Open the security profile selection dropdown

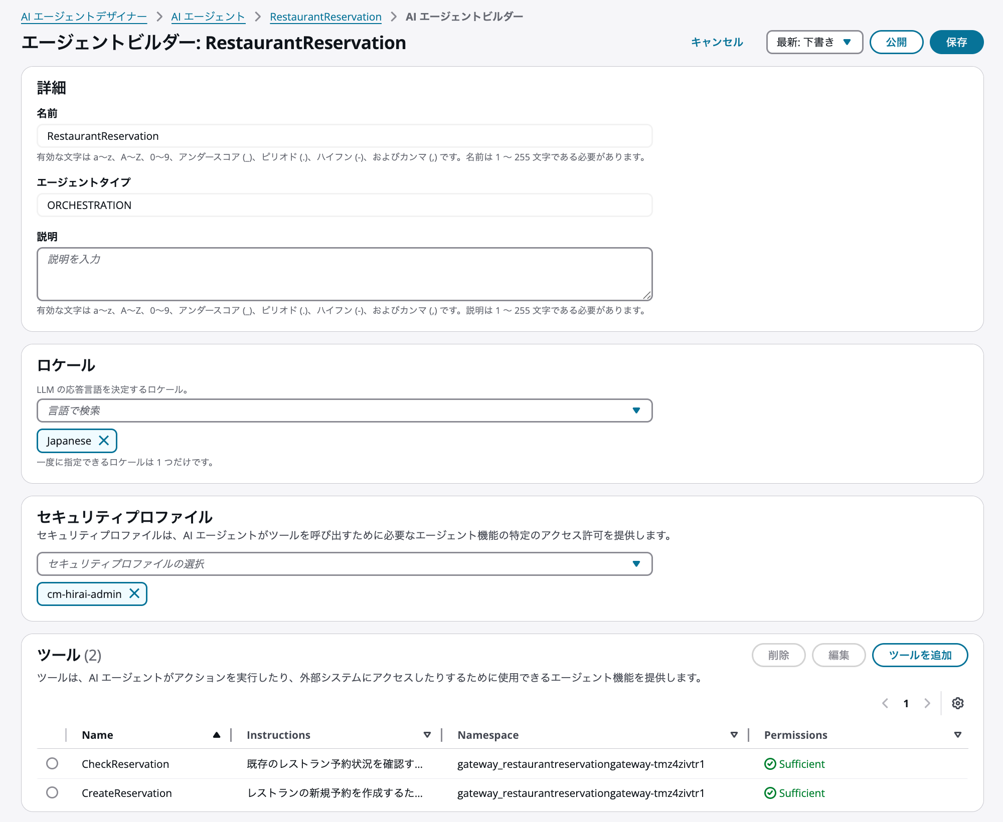636,563
